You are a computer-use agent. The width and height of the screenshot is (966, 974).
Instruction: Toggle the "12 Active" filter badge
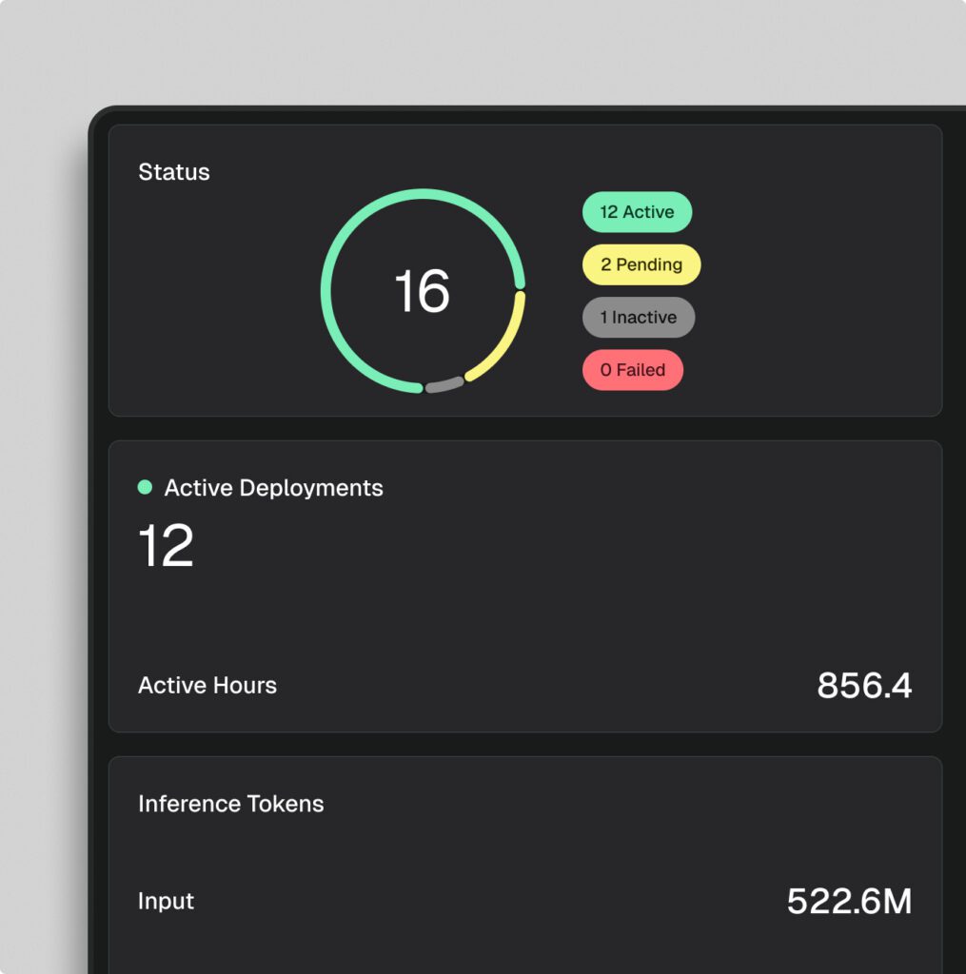(x=637, y=212)
